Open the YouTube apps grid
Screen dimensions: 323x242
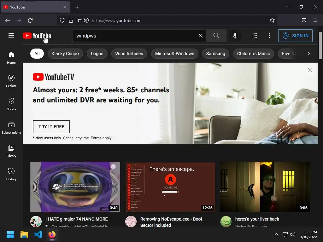pos(254,36)
